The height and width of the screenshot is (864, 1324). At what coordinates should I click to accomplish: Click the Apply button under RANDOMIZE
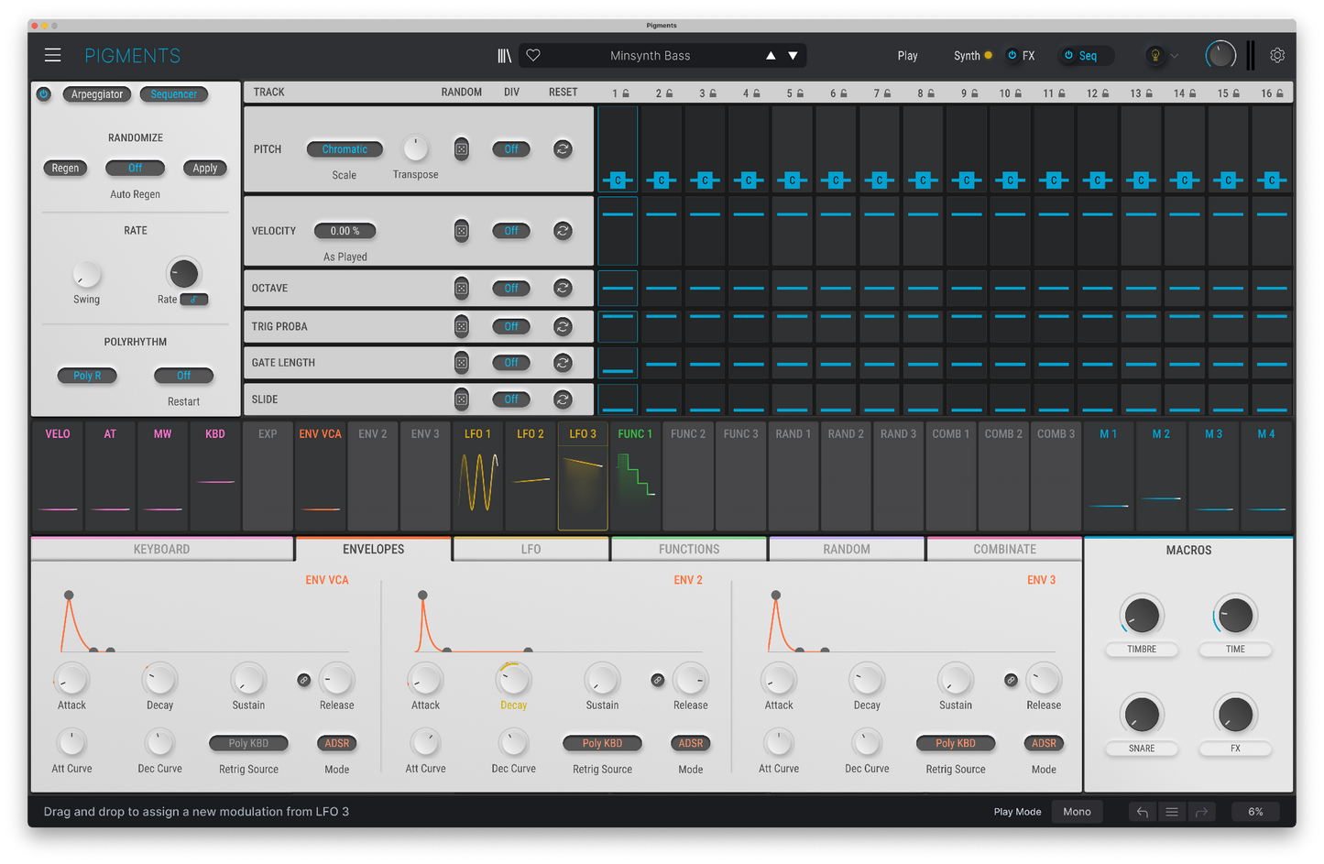(204, 168)
